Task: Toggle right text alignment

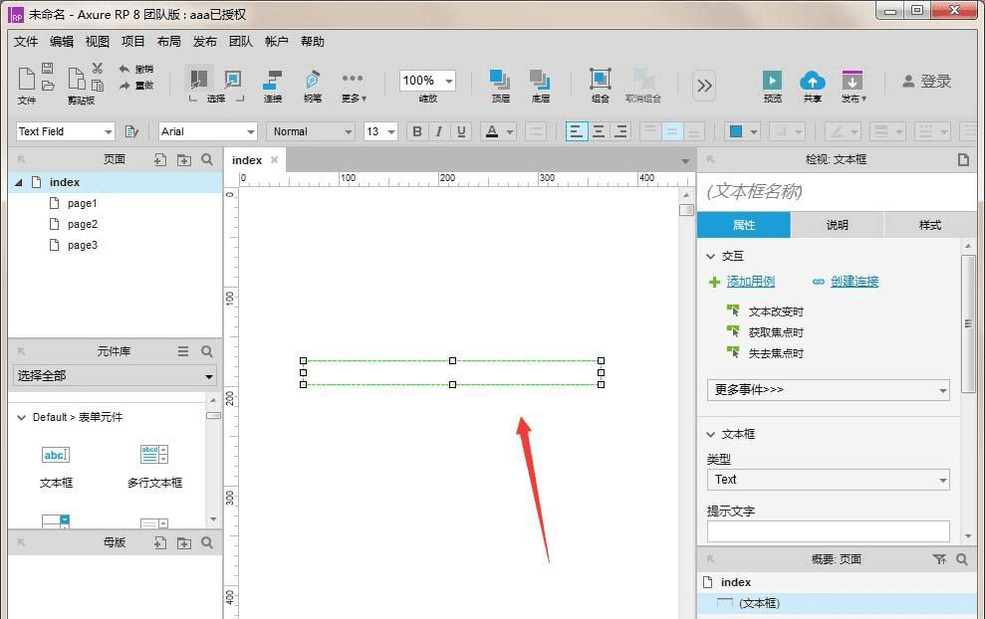Action: point(620,131)
